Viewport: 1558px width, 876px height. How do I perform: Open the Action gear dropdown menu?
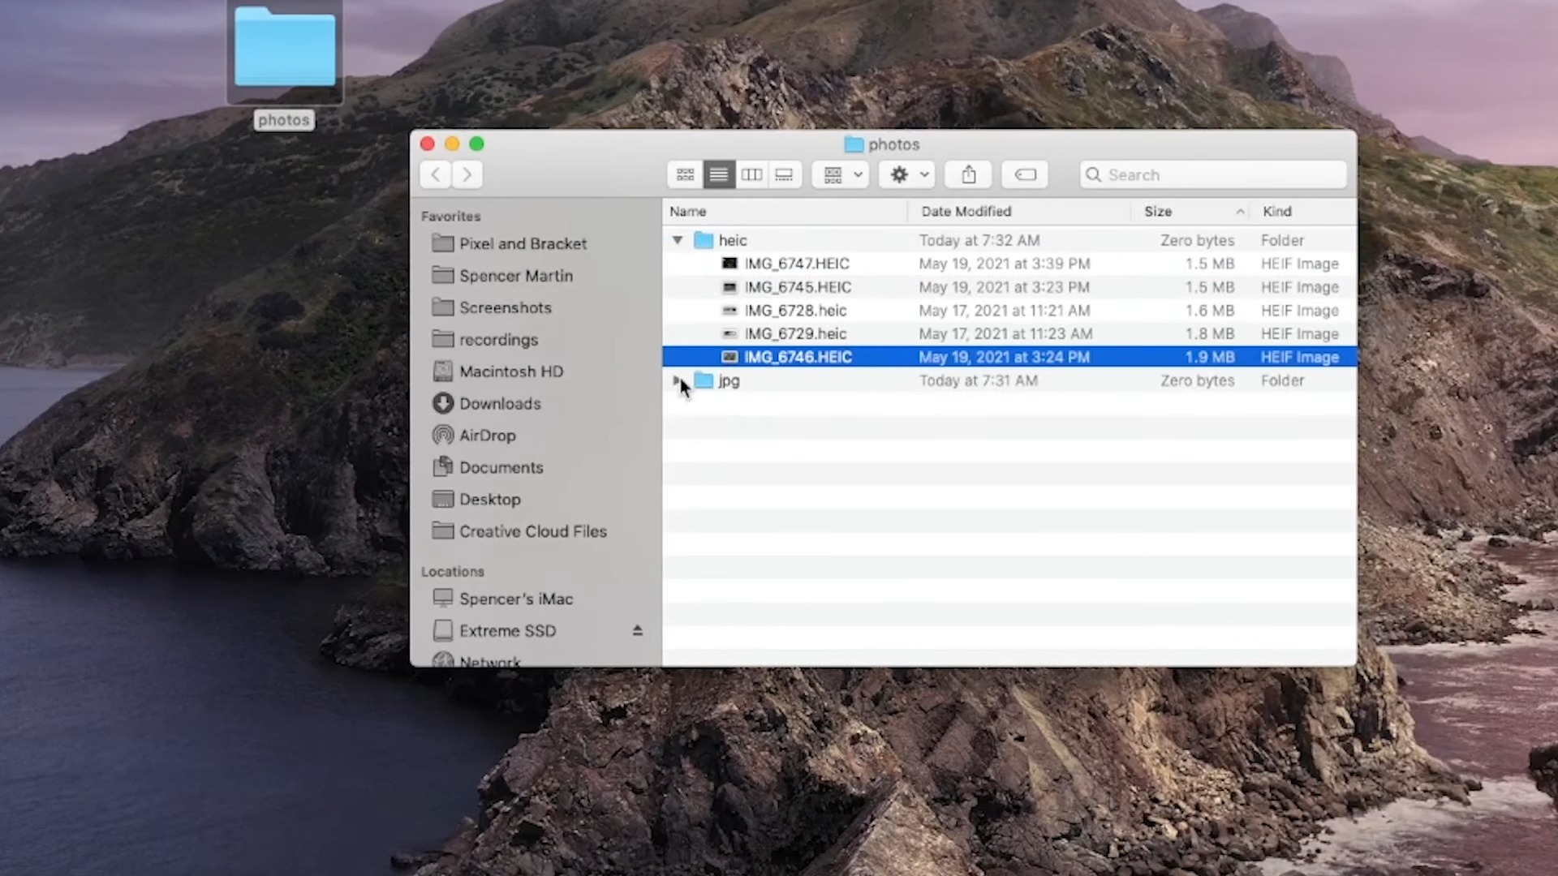[x=907, y=174]
